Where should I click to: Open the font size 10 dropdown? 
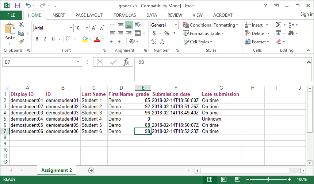coord(87,28)
